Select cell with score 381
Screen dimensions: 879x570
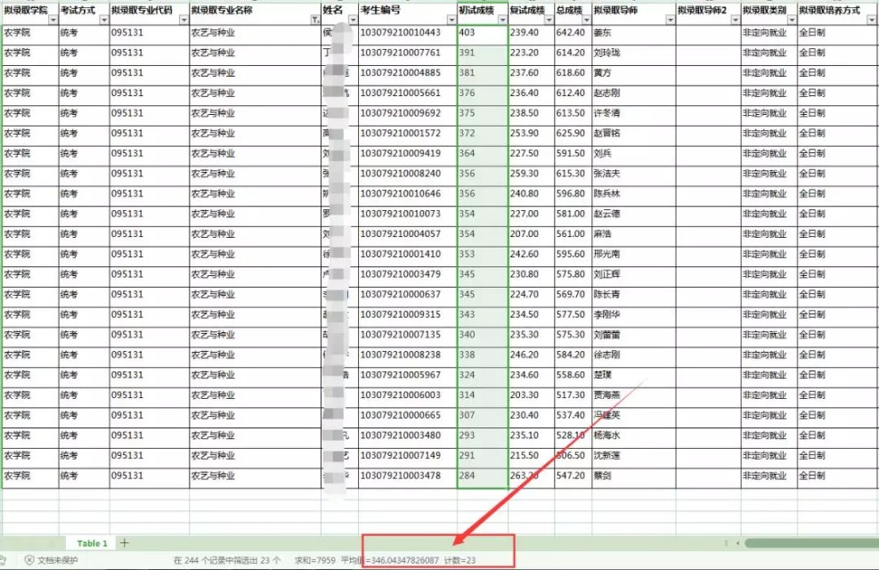click(x=483, y=73)
